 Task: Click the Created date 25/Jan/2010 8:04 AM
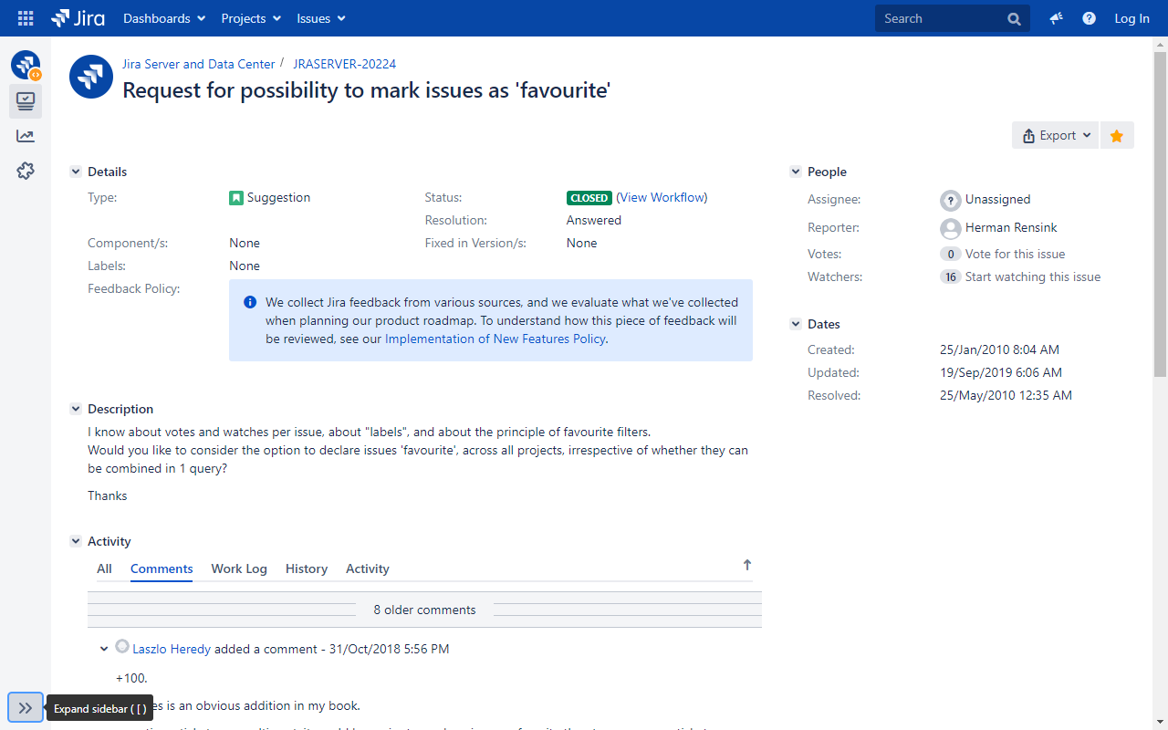tap(999, 349)
